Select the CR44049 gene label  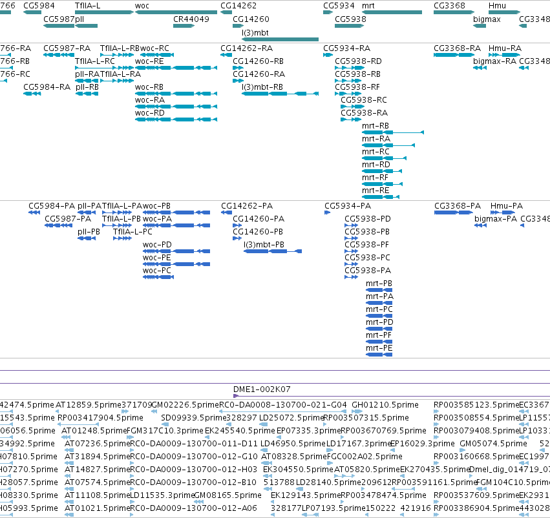tap(191, 19)
